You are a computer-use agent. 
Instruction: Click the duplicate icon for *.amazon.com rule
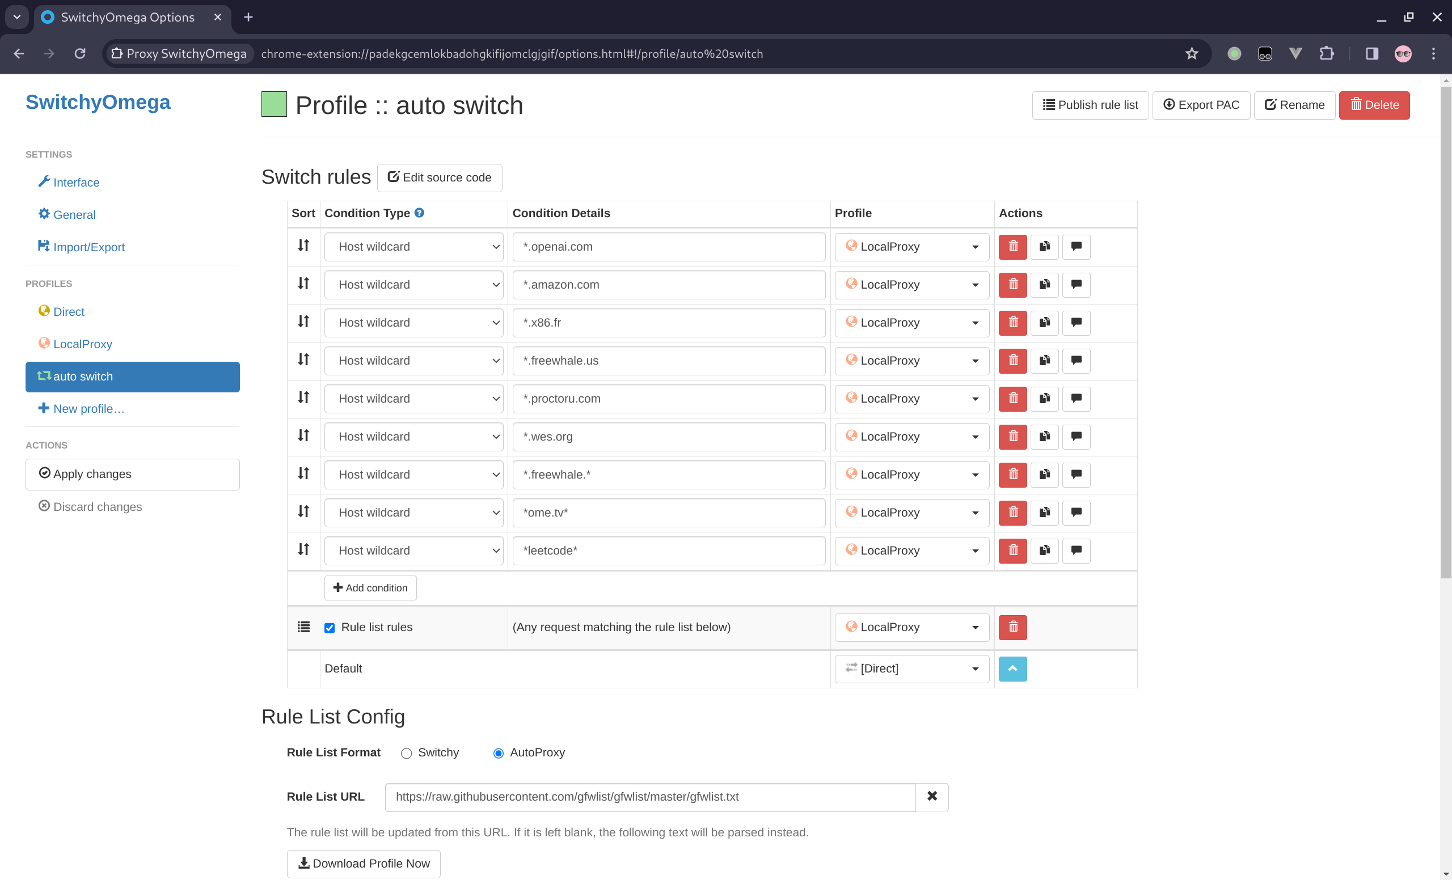coord(1044,284)
